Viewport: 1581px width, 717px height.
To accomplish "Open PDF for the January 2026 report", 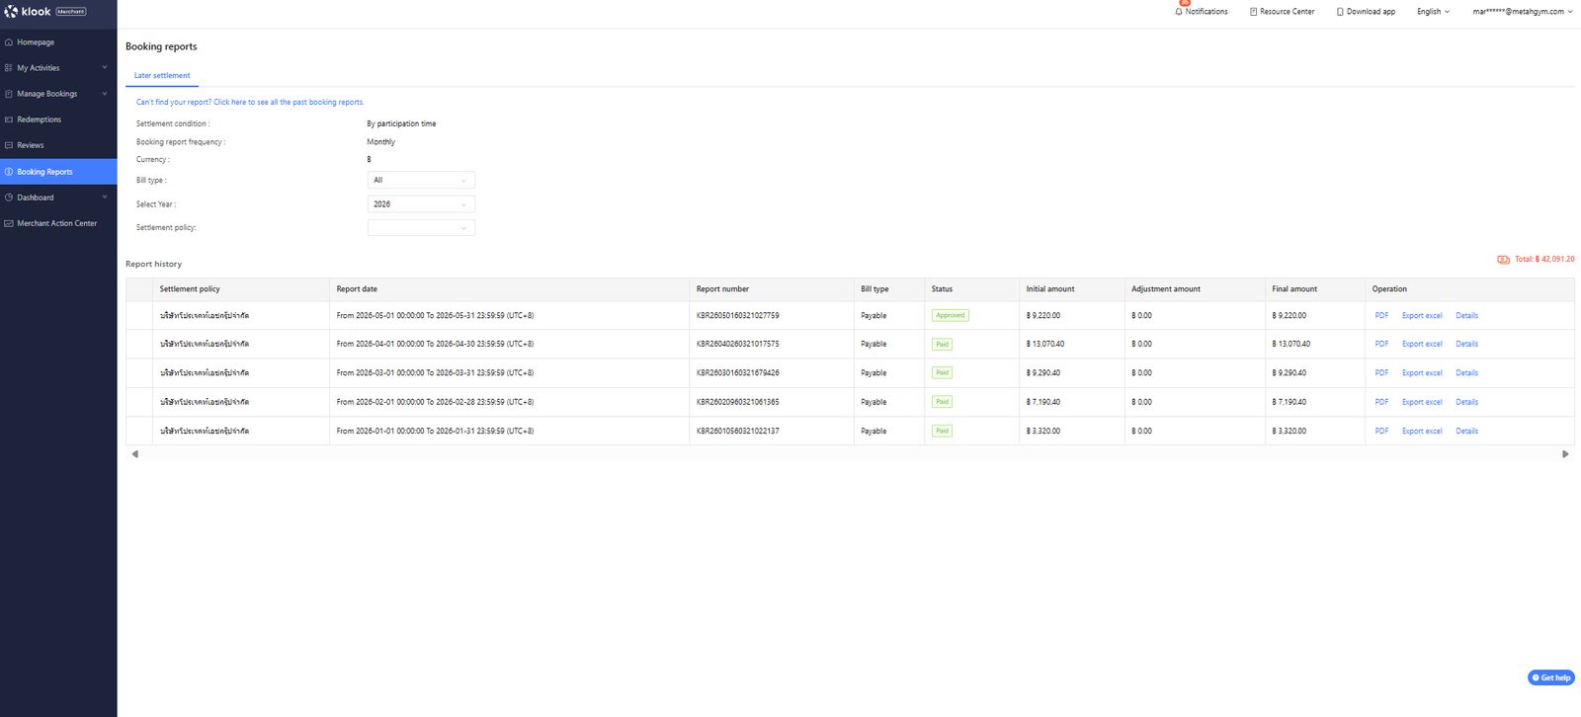I will 1381,432.
